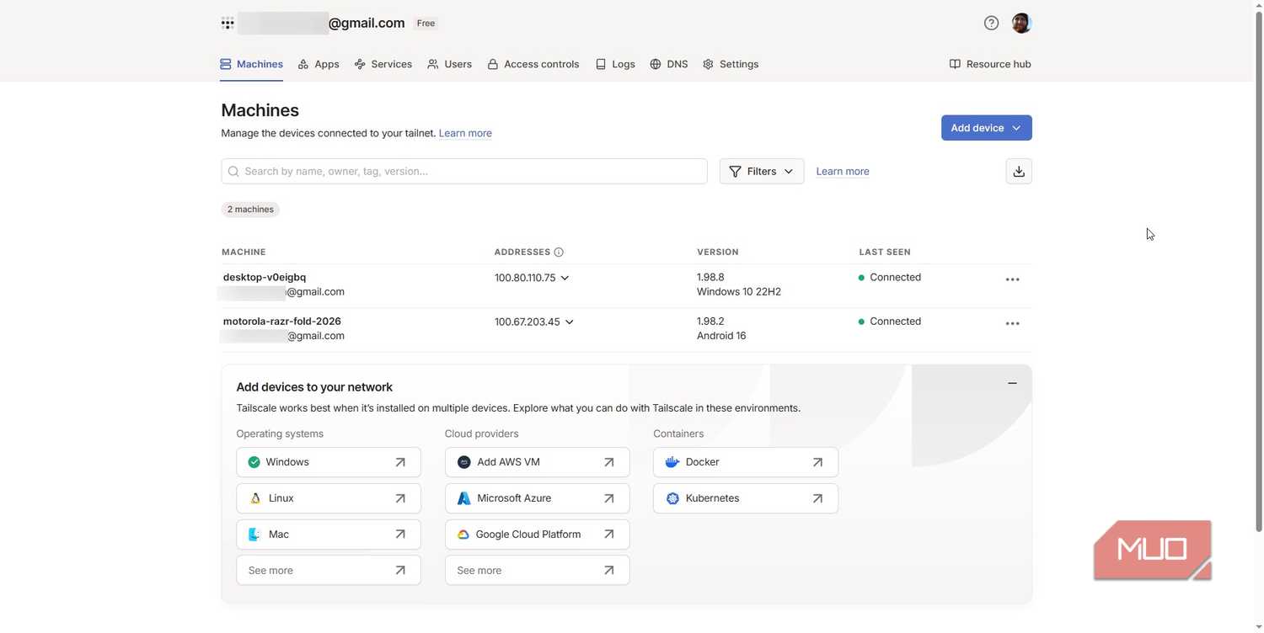This screenshot has width=1264, height=633.
Task: Click the search machines input field
Action: pyautogui.click(x=464, y=171)
